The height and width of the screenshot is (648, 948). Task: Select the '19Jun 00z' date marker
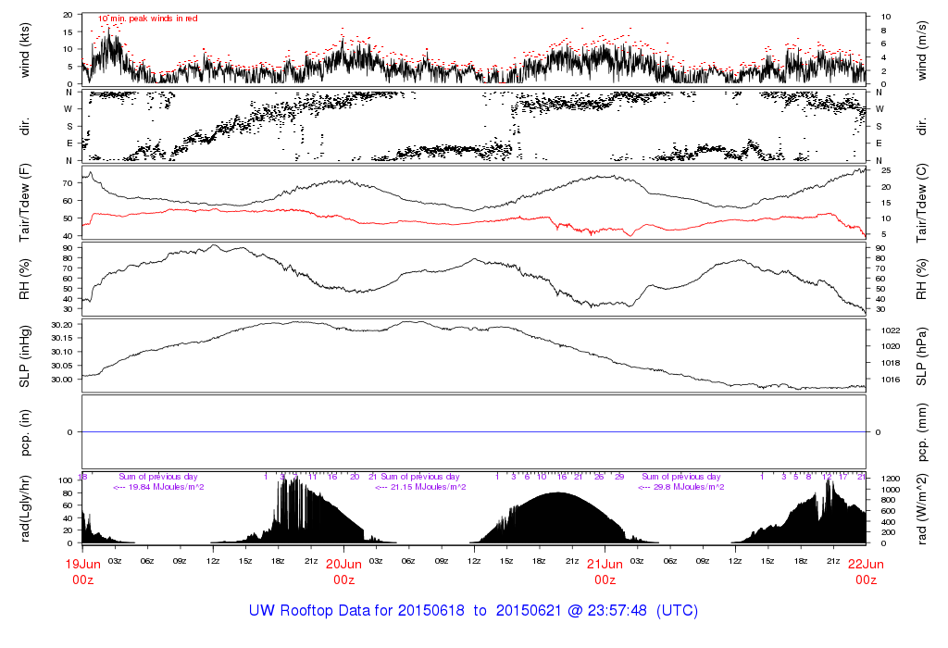83,571
